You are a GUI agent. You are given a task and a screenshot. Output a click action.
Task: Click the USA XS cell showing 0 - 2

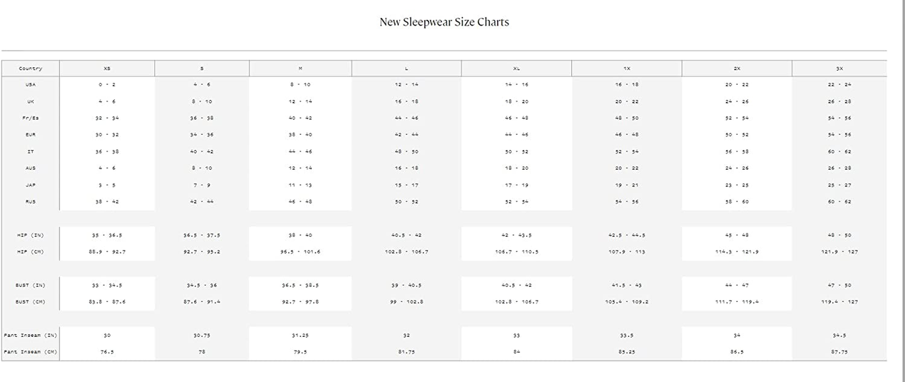coord(107,85)
